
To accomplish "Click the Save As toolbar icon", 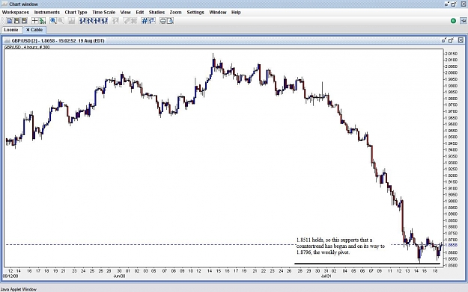I will 25,21.
